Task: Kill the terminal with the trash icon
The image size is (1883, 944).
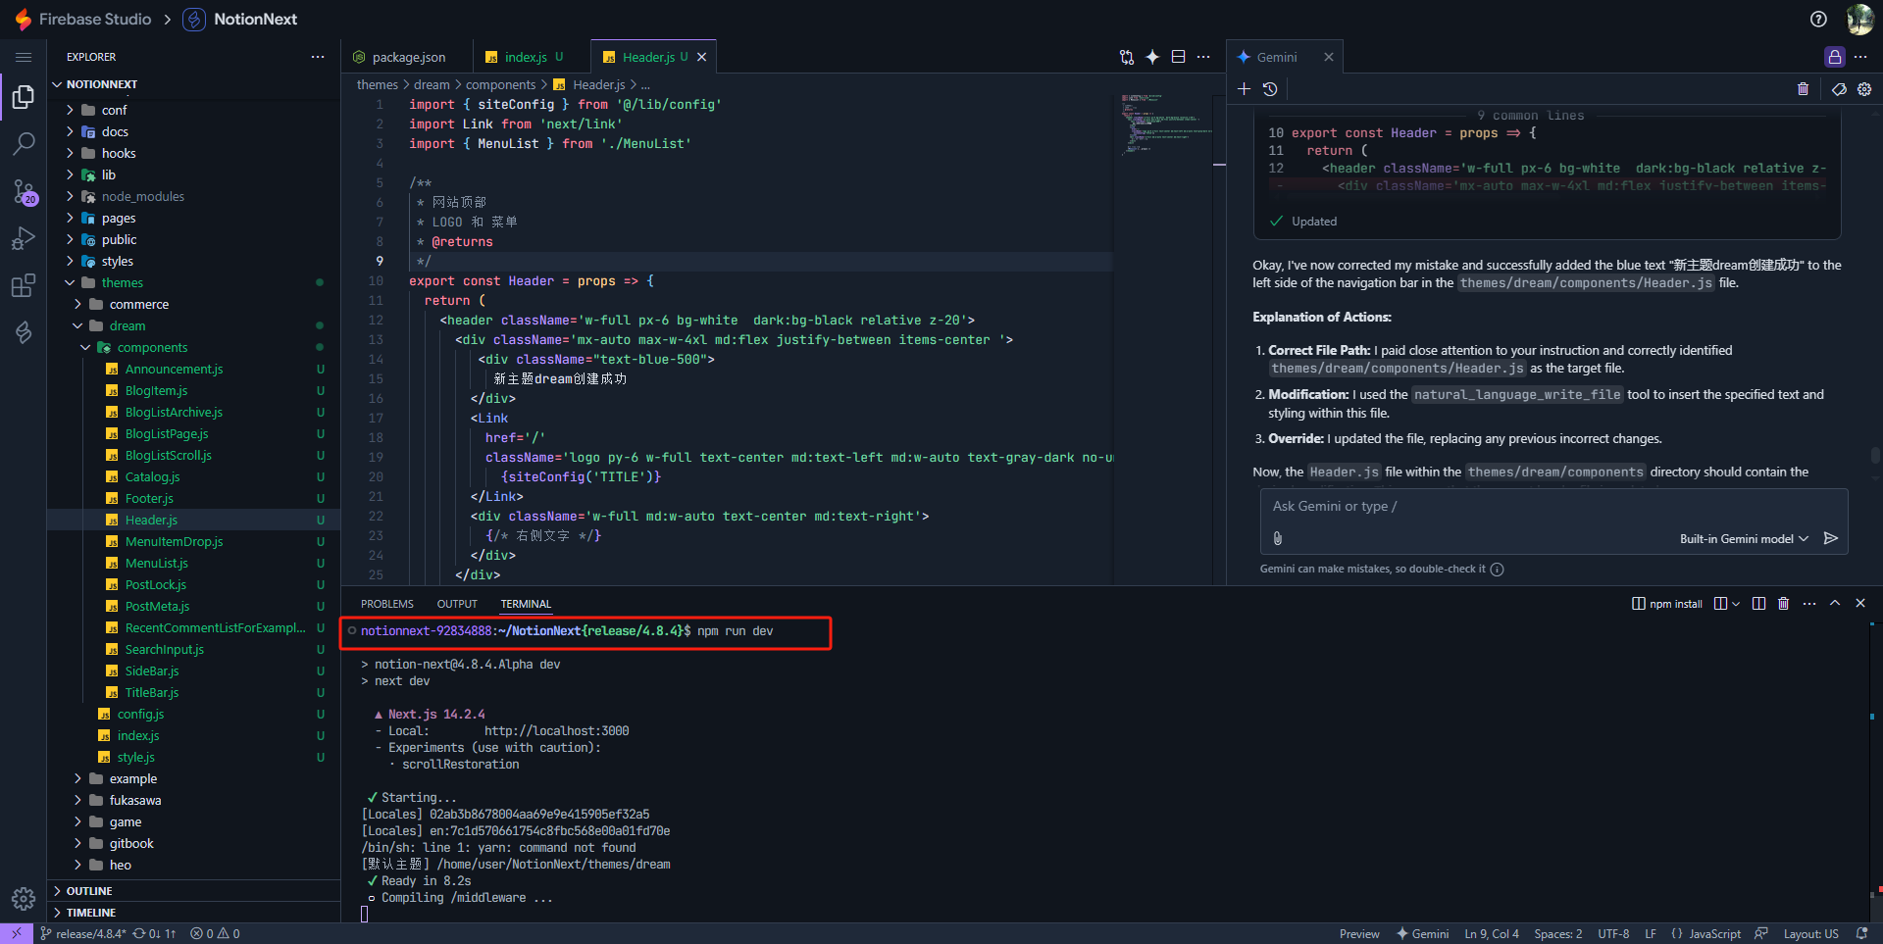Action: click(x=1784, y=604)
